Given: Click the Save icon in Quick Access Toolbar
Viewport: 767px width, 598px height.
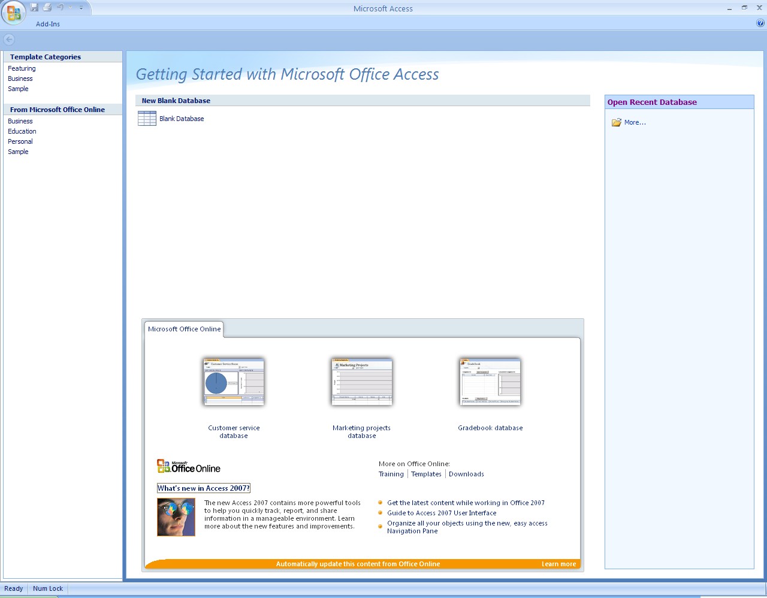Looking at the screenshot, I should (34, 7).
